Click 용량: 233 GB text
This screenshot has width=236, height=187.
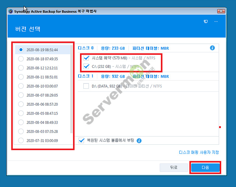[x=113, y=48]
